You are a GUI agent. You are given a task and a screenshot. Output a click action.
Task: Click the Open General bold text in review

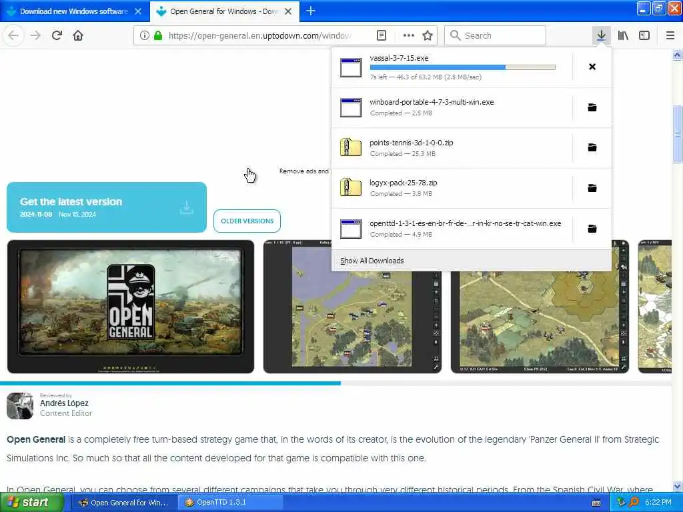pos(36,439)
